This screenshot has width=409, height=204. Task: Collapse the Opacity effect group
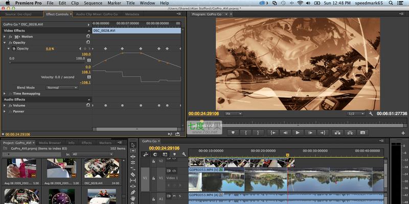(5, 43)
